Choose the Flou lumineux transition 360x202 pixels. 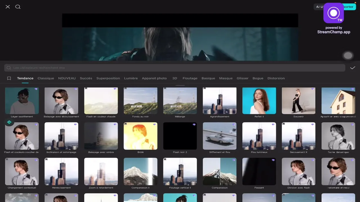pos(259,136)
